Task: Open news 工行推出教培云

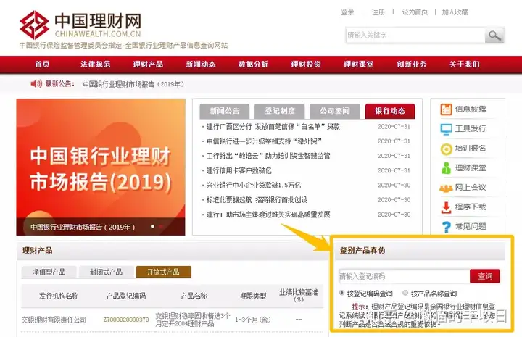Action: 268,156
